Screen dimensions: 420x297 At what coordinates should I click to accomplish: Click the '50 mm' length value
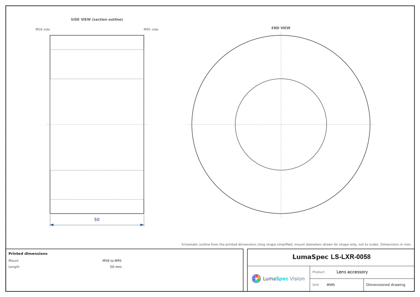pos(116,267)
